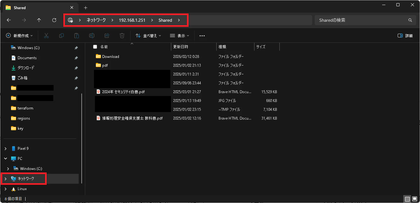The image size is (420, 203).
Task: Expand the Linux tree node
Action: pyautogui.click(x=5, y=189)
